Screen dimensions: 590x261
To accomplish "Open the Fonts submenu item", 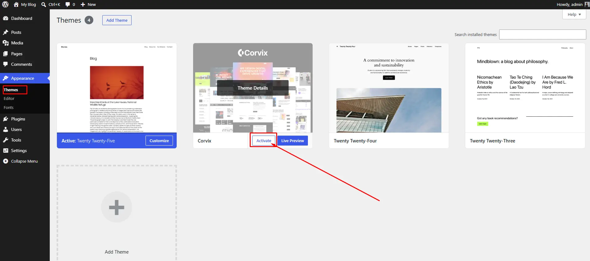I will point(9,107).
